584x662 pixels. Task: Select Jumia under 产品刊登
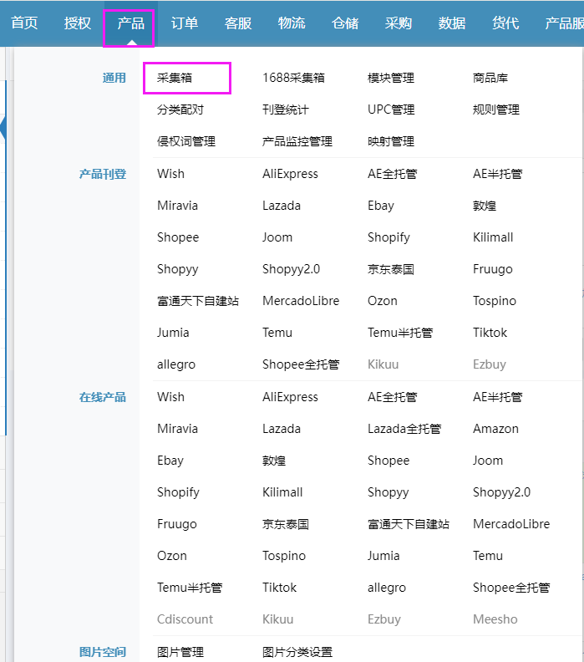(x=173, y=333)
